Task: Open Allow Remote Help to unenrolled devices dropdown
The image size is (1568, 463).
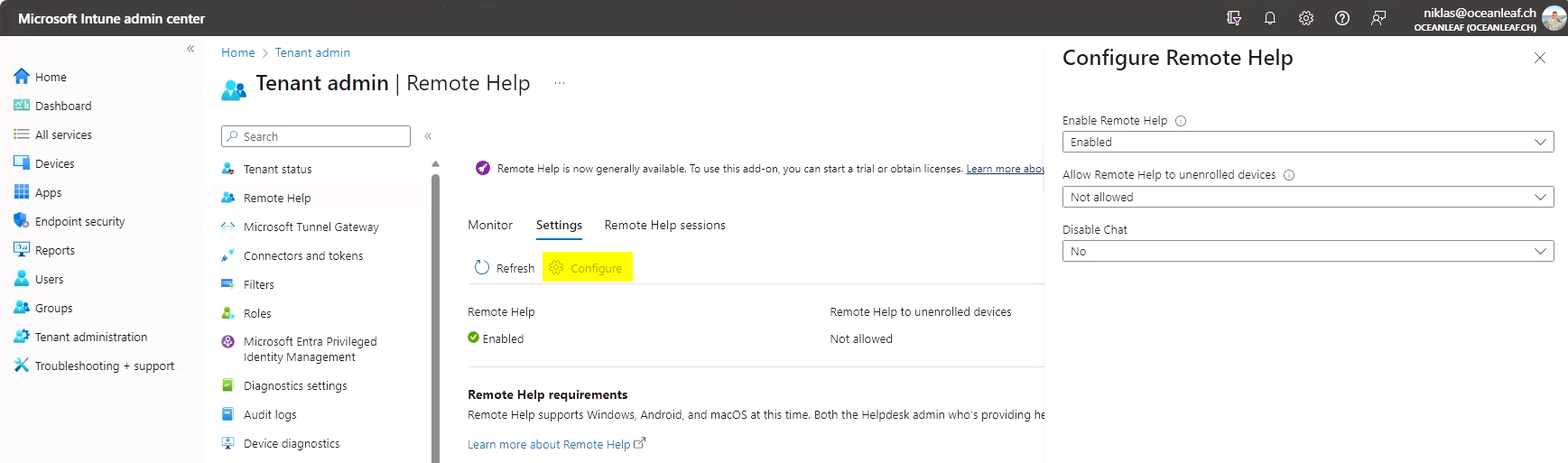Action: [x=1308, y=197]
